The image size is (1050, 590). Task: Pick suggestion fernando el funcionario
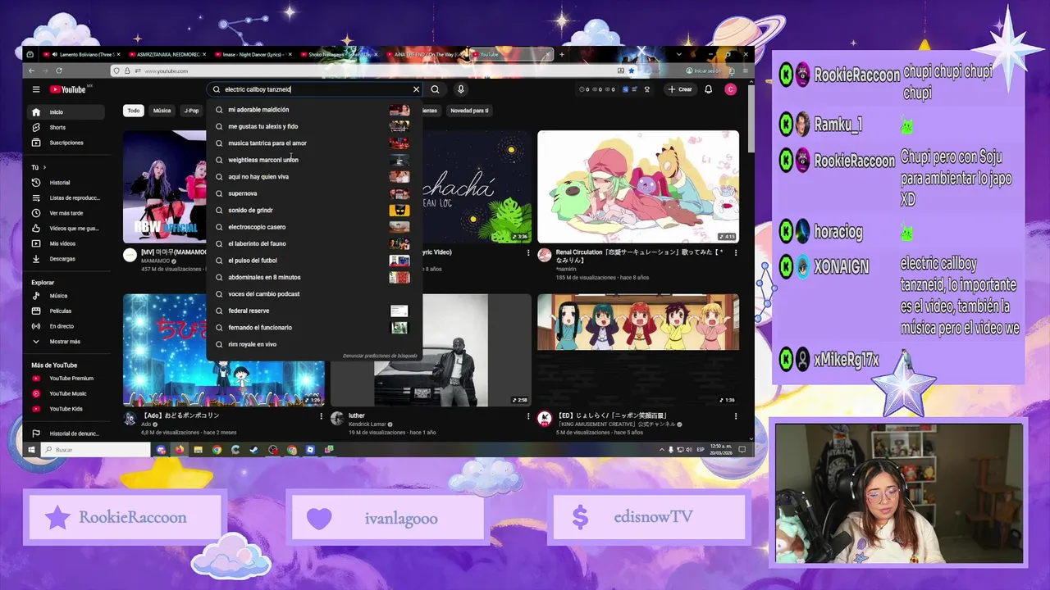314,328
